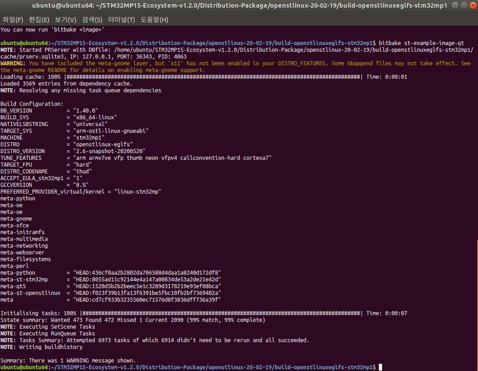Click the meta-xfce layer line

click(x=14, y=226)
